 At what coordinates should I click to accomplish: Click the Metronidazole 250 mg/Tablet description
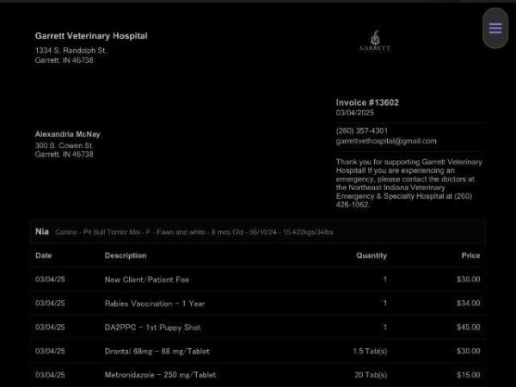click(160, 375)
